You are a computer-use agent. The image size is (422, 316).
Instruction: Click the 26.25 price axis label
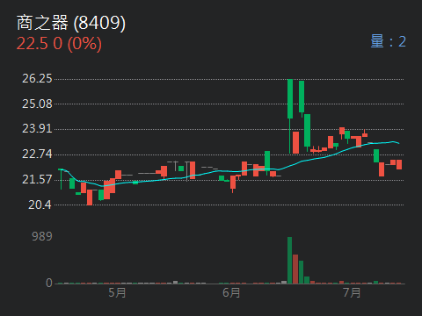37,78
